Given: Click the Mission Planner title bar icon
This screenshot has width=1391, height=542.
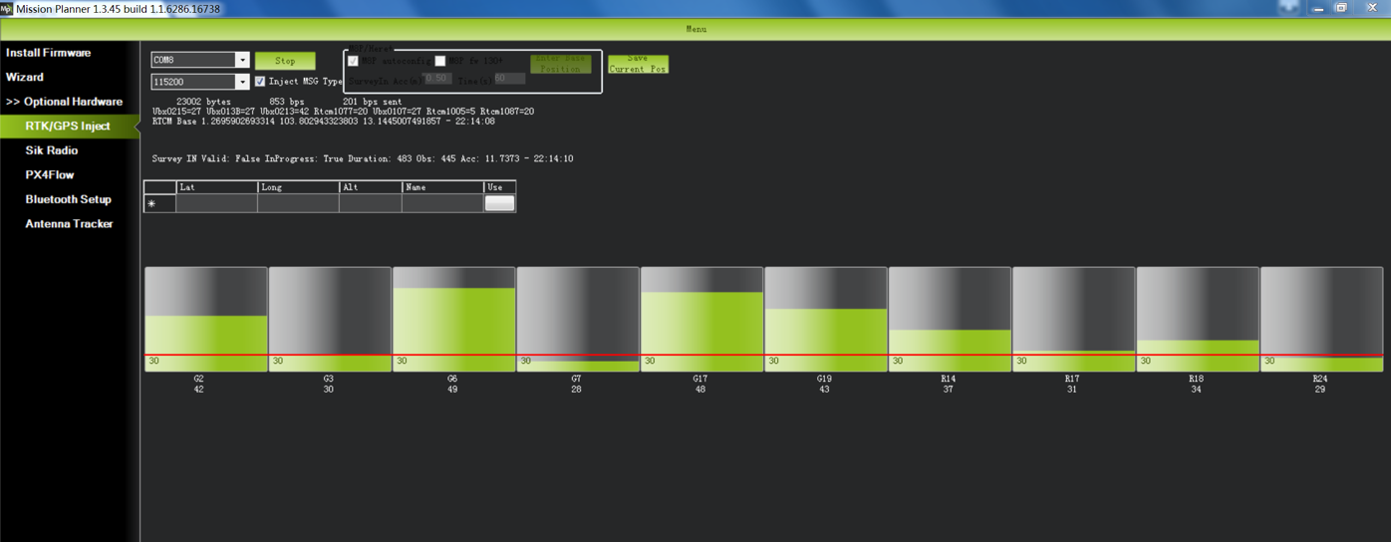Looking at the screenshot, I should tap(7, 8).
